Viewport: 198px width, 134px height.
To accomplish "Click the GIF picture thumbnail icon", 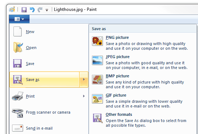I will pyautogui.click(x=97, y=99).
